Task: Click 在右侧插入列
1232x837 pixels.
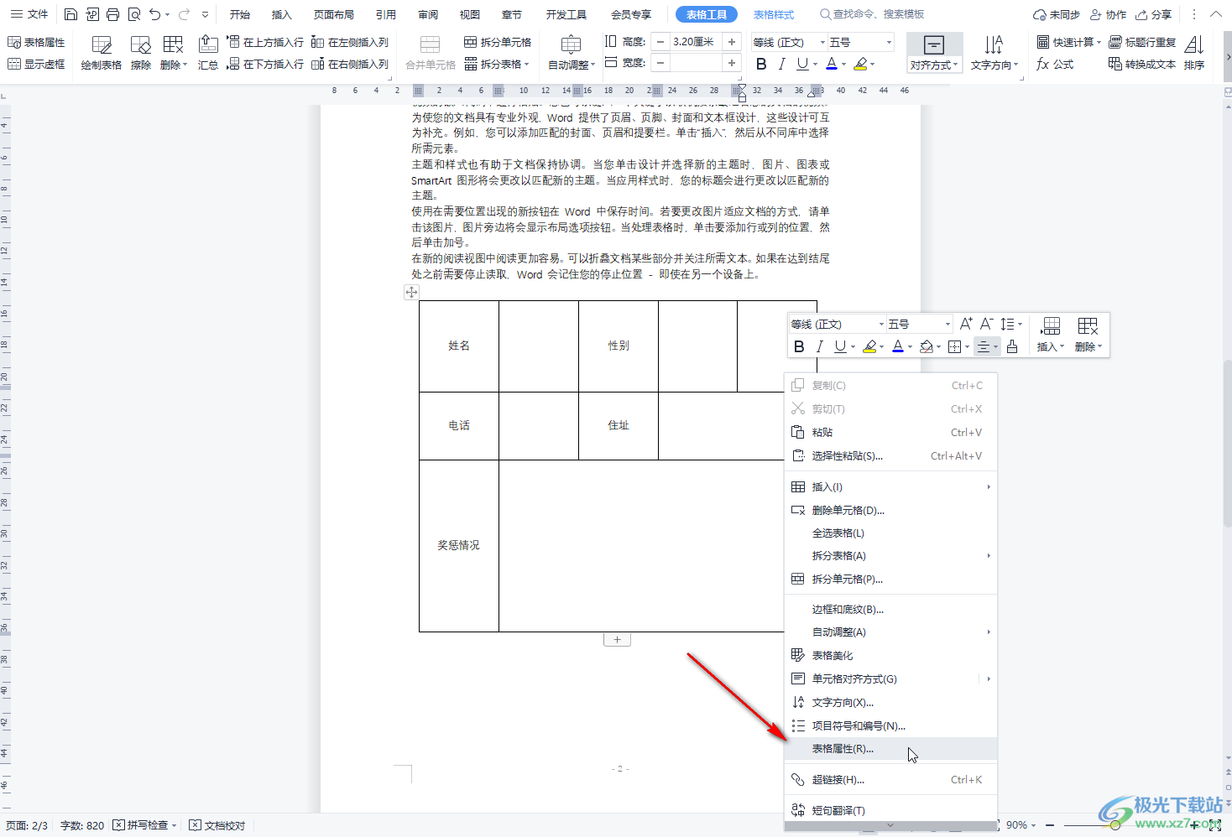Action: [350, 64]
